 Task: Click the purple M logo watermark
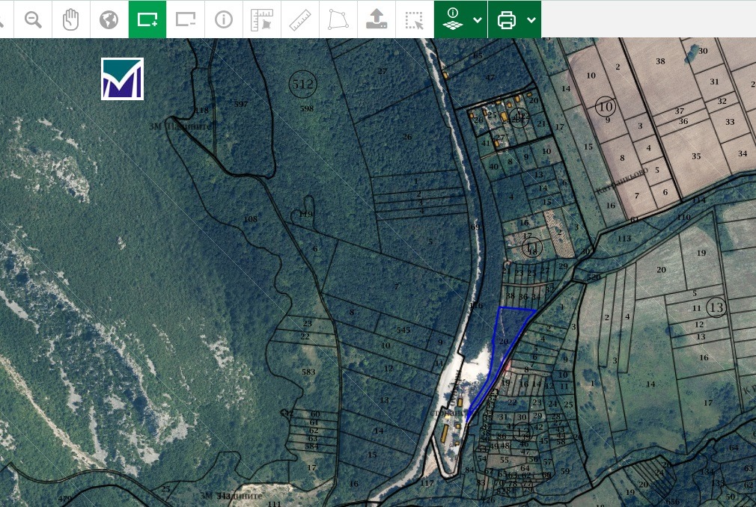coord(122,78)
